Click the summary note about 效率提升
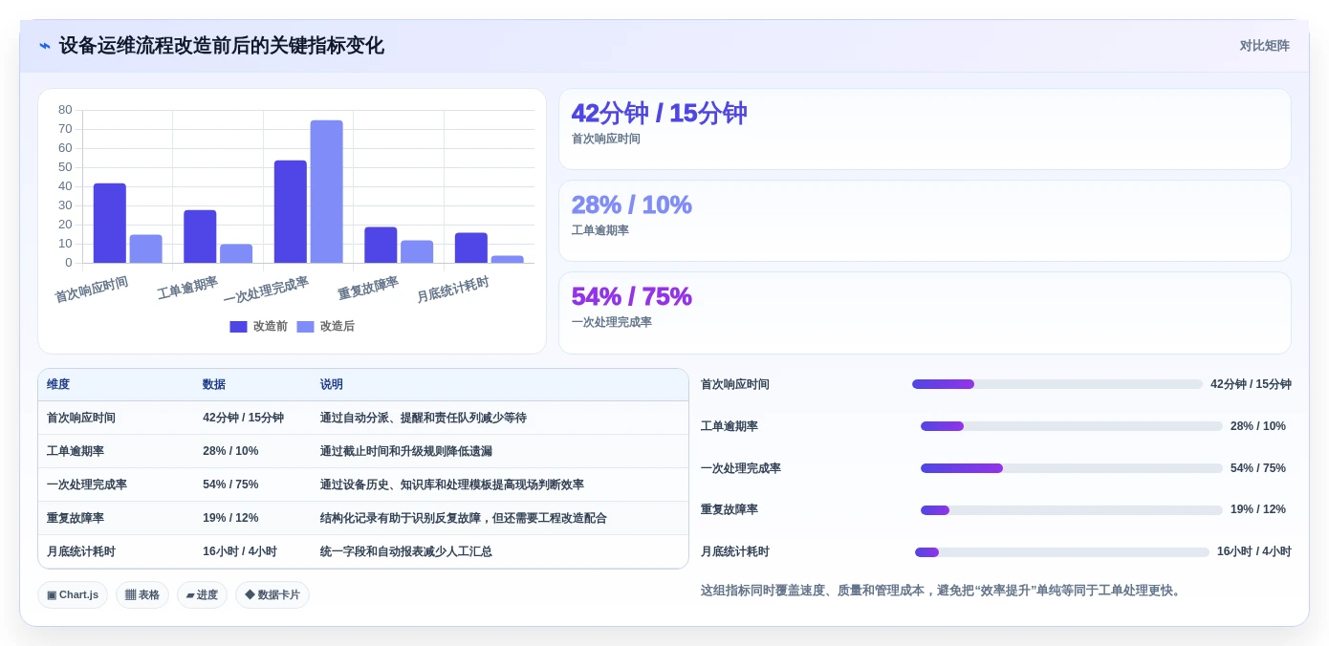The height and width of the screenshot is (646, 1329). coord(943,591)
